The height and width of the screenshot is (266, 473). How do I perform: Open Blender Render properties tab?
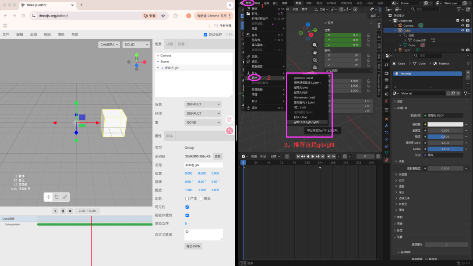point(386,73)
